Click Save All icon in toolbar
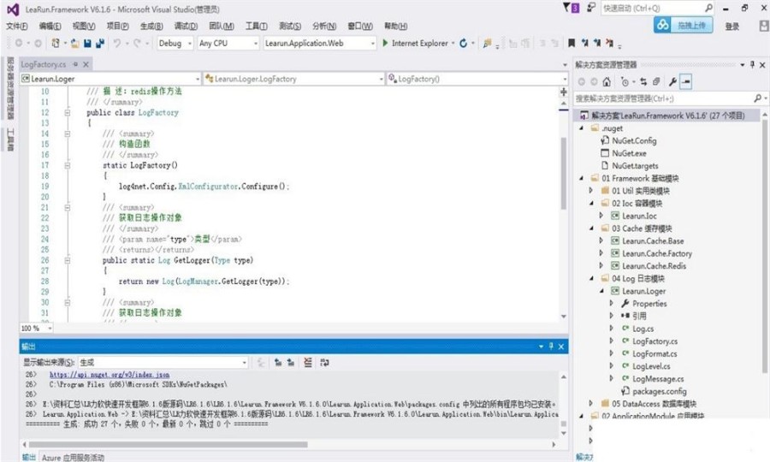Image resolution: width=770 pixels, height=462 pixels. [100, 43]
